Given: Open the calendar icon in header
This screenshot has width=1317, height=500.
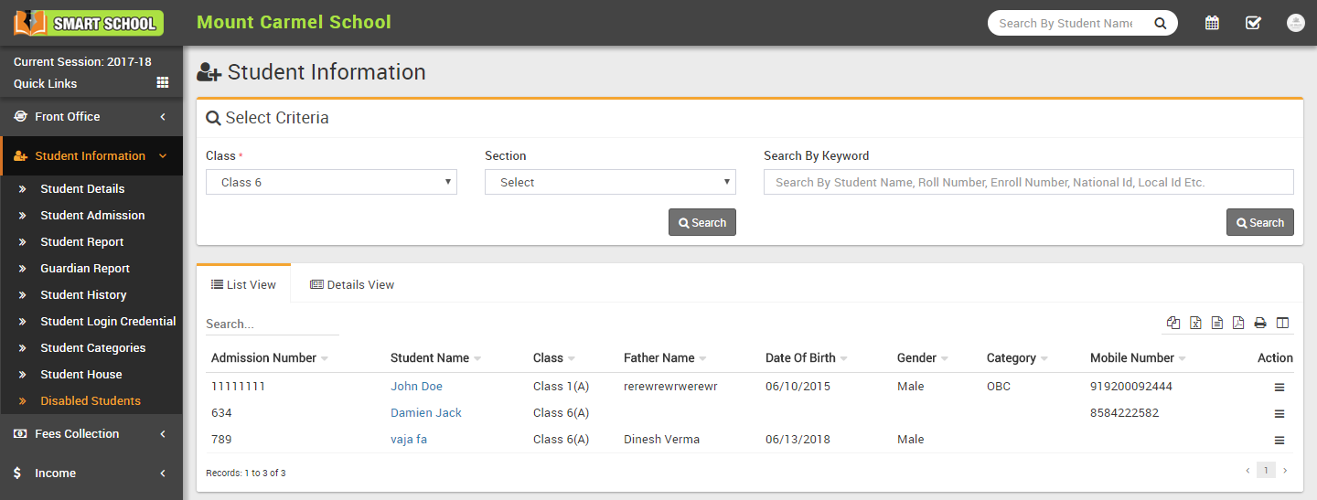Looking at the screenshot, I should (x=1212, y=23).
